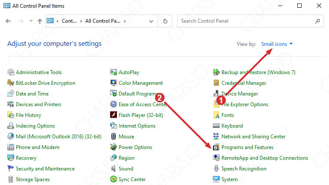329x185 pixels.
Task: Click the All Control Pa... breadcrumb segment
Action: (x=103, y=21)
